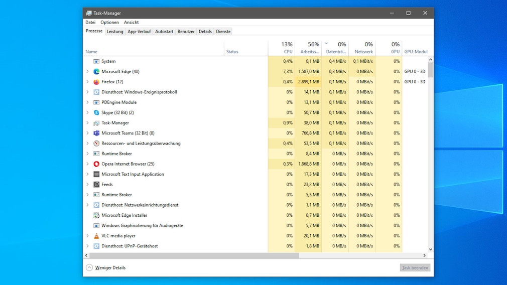Sort by the Datenträger column header
Viewport: 507px width, 285px height.
pos(335,48)
